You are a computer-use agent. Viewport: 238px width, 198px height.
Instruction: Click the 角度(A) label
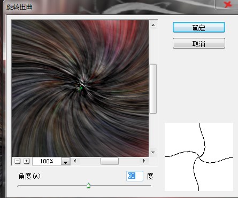click(29, 176)
